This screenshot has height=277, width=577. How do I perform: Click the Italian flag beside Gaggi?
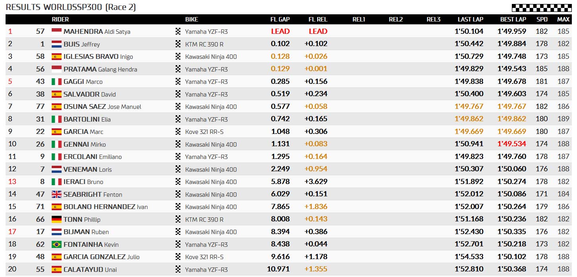point(56,81)
